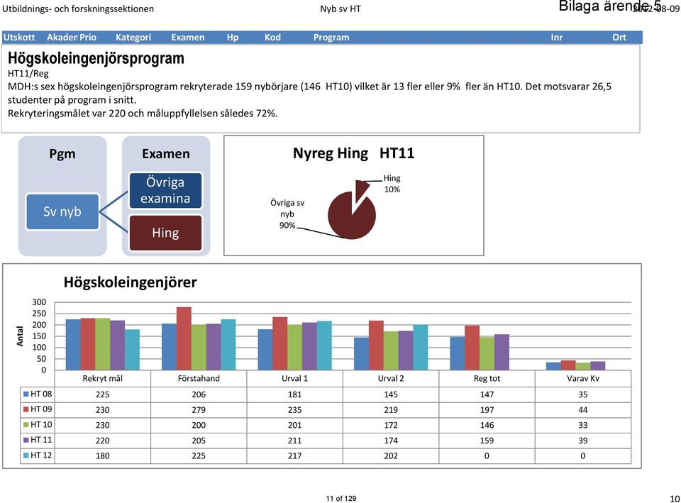Click the Urval 2 category label
Image resolution: width=681 pixels, height=503 pixels.
tap(390, 378)
